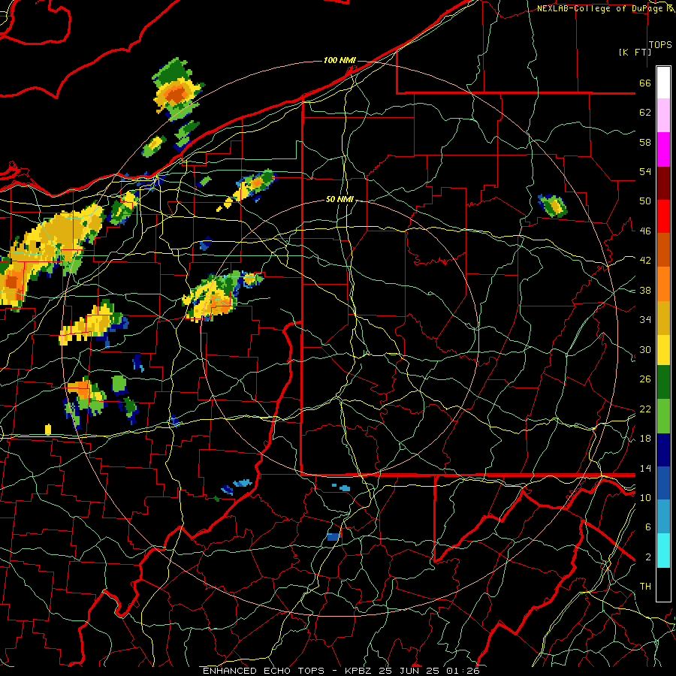Click the 62 legend value
The image size is (676, 676).
(645, 113)
